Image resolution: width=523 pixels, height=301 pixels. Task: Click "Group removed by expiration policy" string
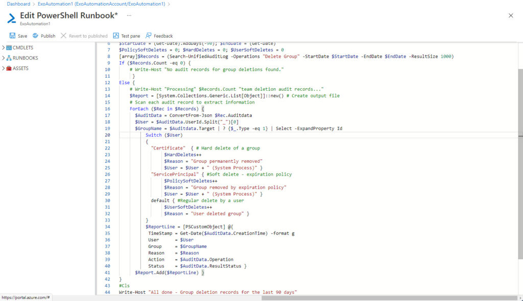239,187
